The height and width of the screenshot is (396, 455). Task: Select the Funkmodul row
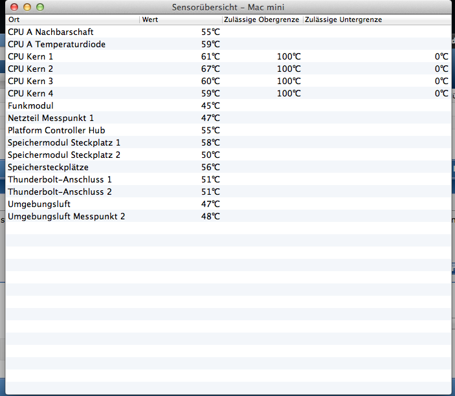(x=228, y=105)
